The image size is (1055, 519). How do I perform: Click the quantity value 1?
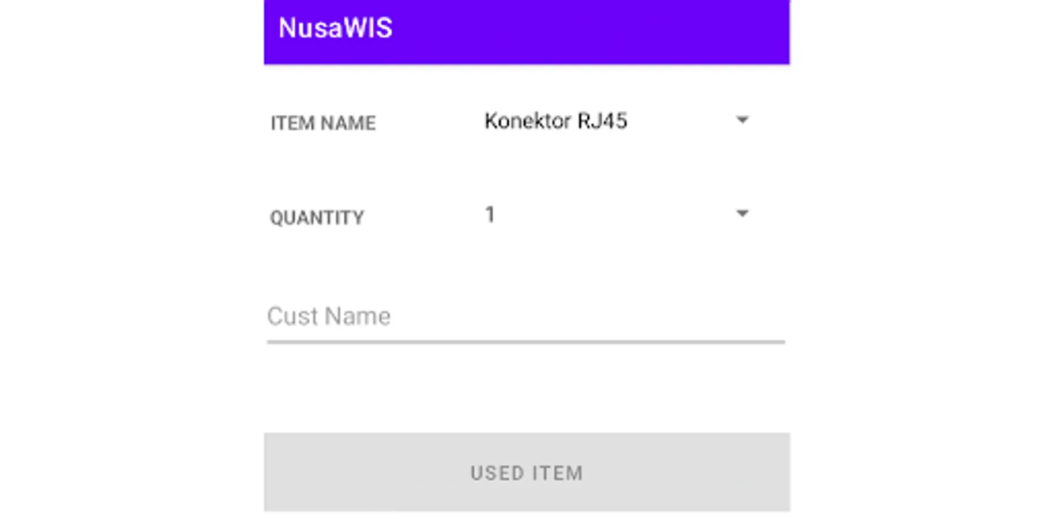pos(490,215)
